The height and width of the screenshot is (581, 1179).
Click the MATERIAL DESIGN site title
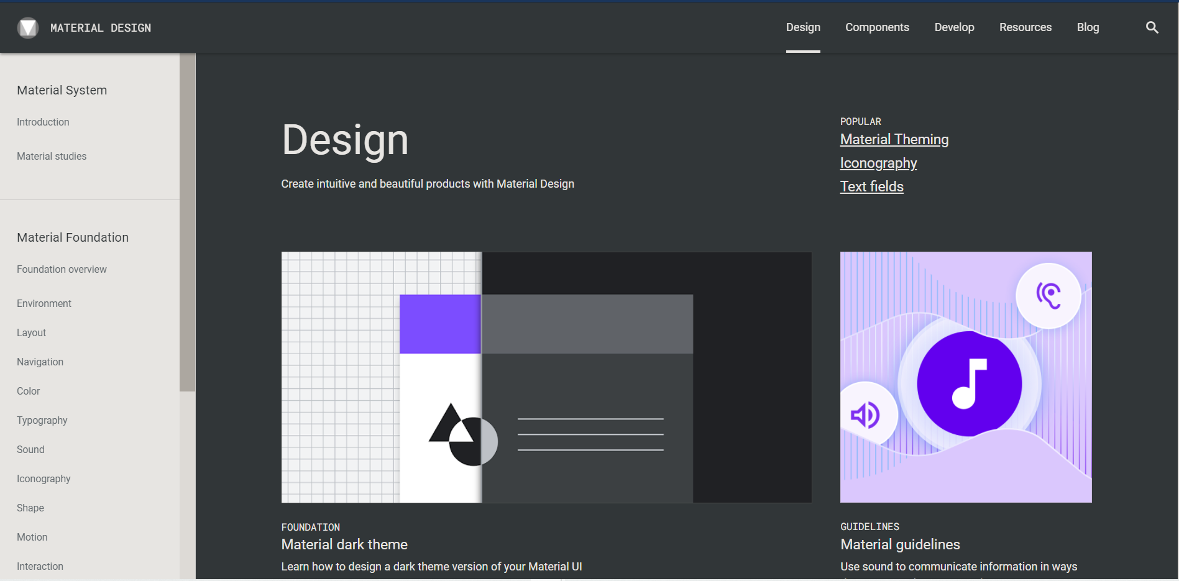pyautogui.click(x=101, y=28)
